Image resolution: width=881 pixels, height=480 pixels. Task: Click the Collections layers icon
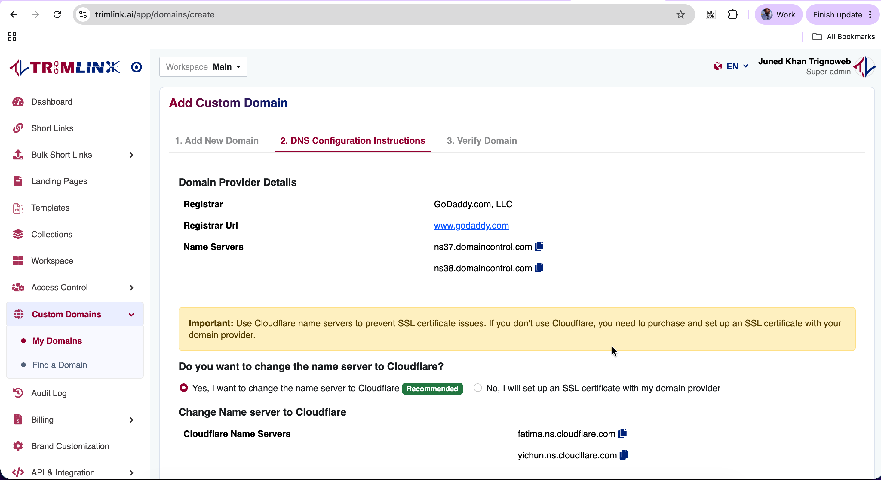pos(18,234)
